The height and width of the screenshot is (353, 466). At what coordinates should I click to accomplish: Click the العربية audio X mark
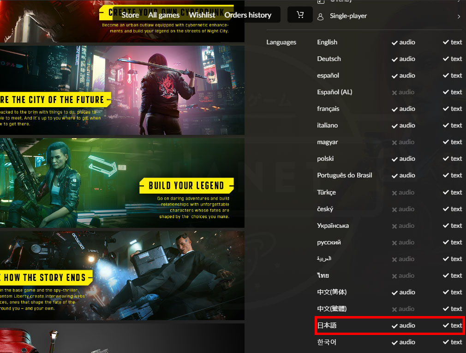394,260
